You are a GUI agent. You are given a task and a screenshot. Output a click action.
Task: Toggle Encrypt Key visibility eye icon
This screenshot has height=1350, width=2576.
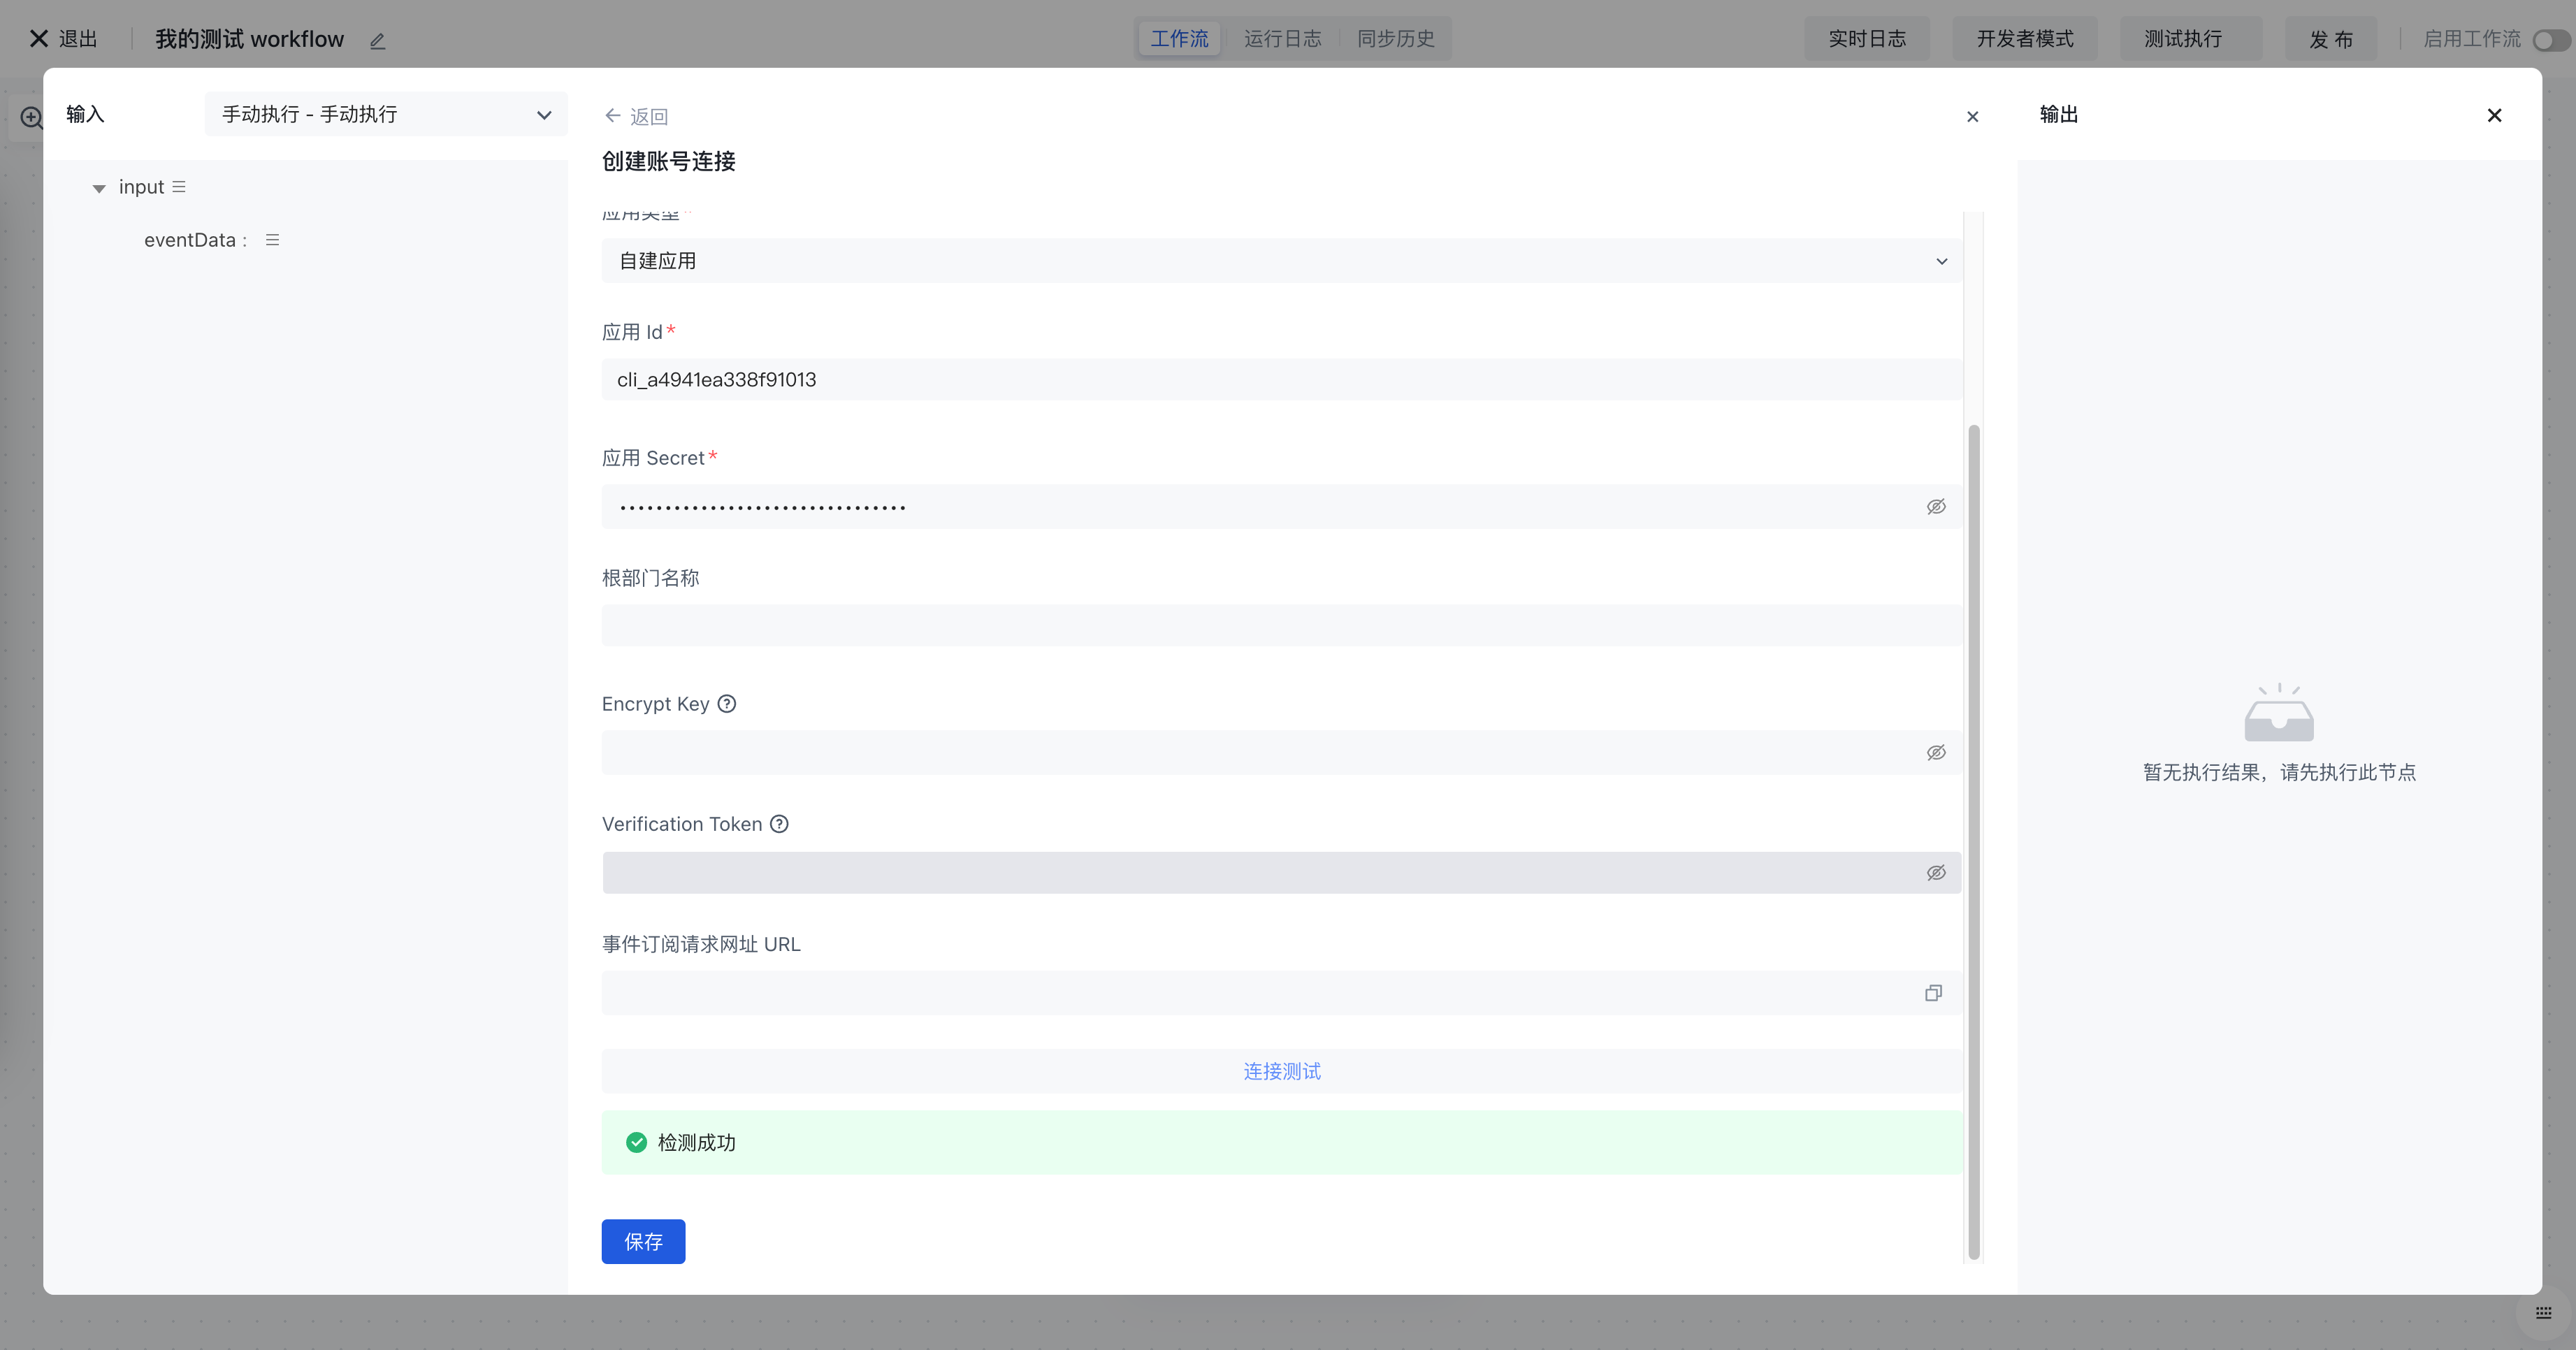point(1936,753)
